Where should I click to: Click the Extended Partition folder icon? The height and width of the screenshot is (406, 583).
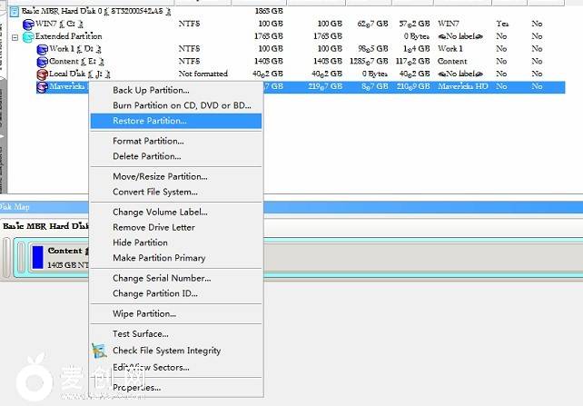27,35
